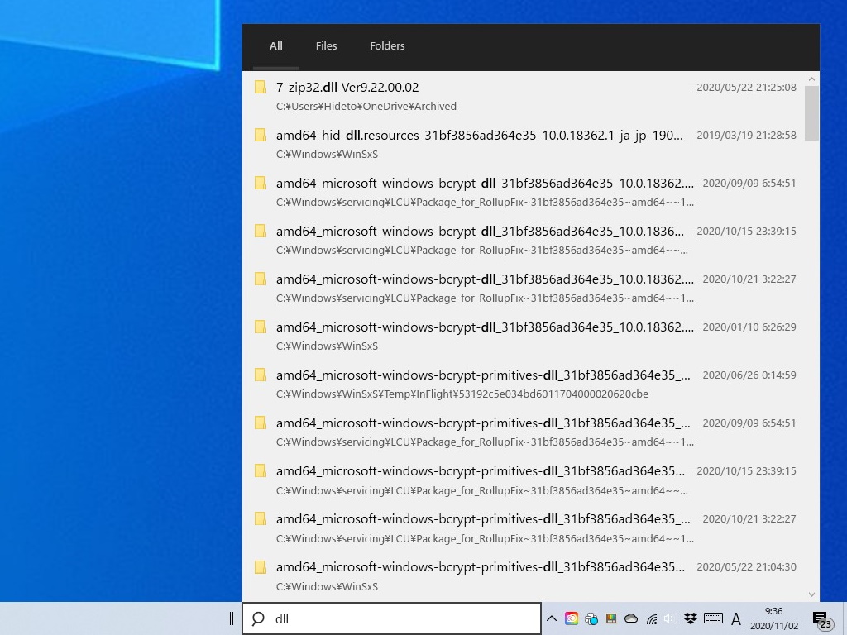Click folder icon of bcrypt-primitives result dated 2020/06/26
This screenshot has height=635, width=847.
260,375
